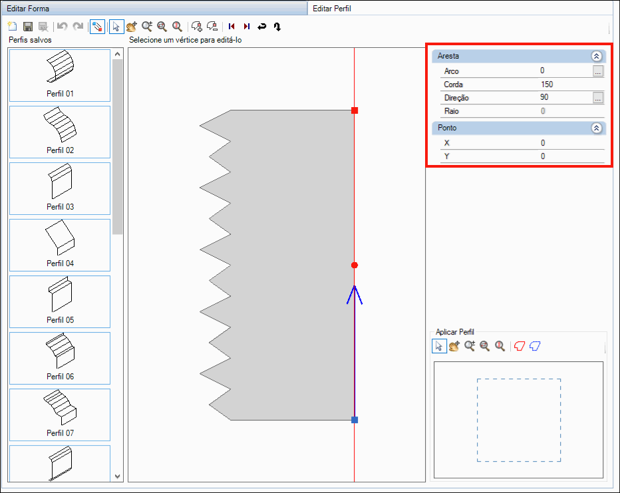Select the Perfil 01 saved profile thumbnail
620x493 pixels.
point(60,75)
